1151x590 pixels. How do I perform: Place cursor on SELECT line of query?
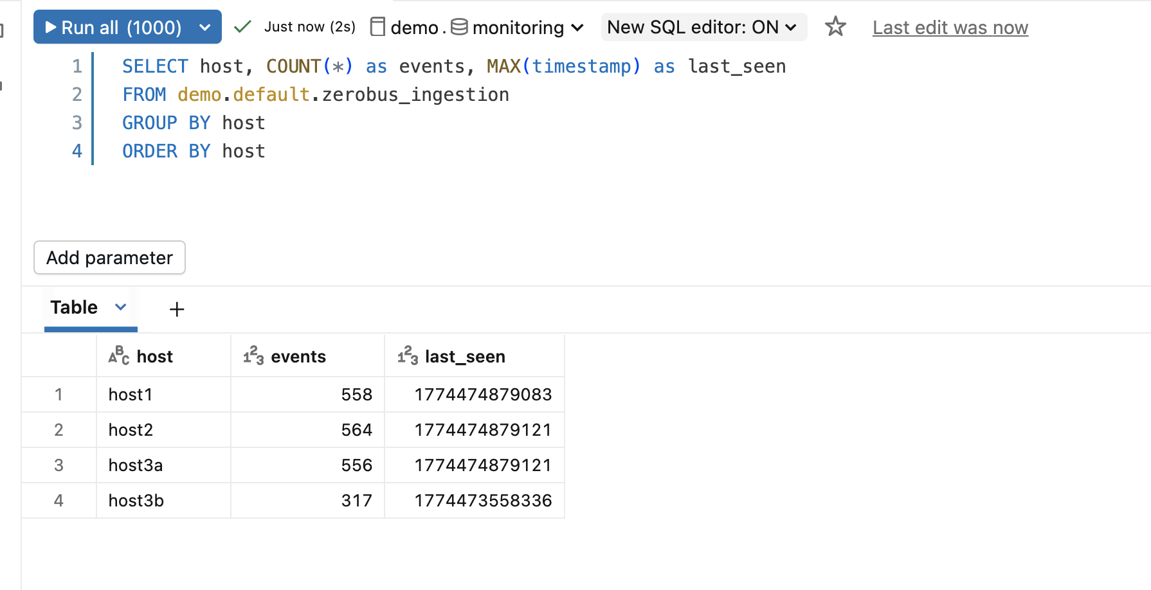coord(454,66)
